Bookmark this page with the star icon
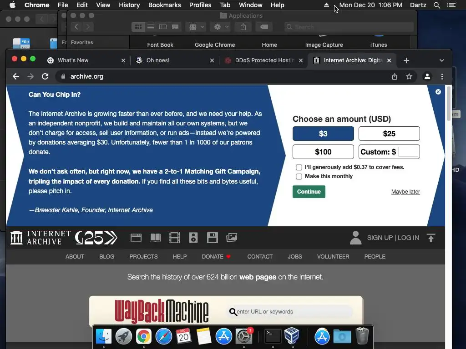This screenshot has width=466, height=349. [409, 76]
